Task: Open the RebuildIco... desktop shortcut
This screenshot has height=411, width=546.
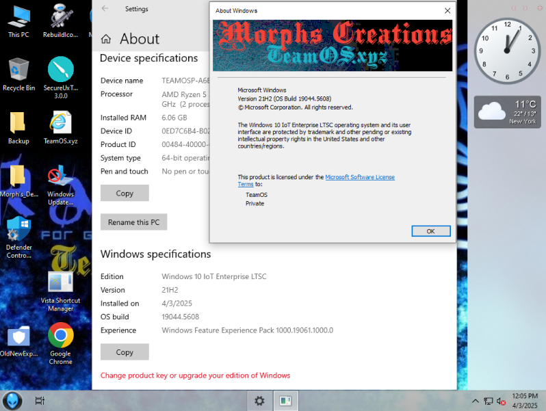Action: coord(61,21)
